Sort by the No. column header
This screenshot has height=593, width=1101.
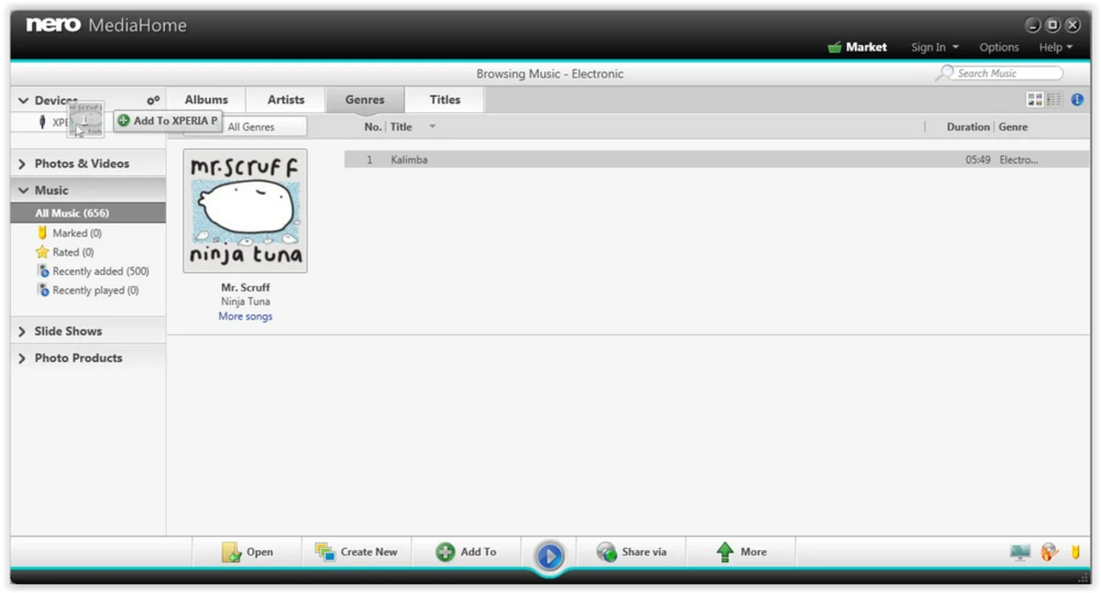(373, 127)
